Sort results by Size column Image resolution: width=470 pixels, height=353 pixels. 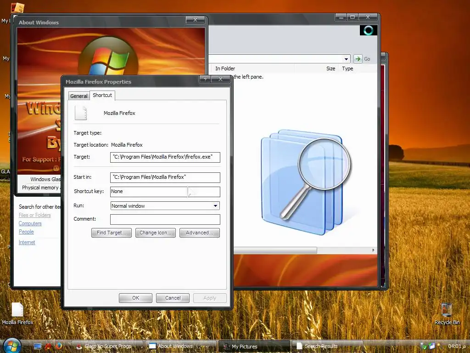(x=330, y=68)
